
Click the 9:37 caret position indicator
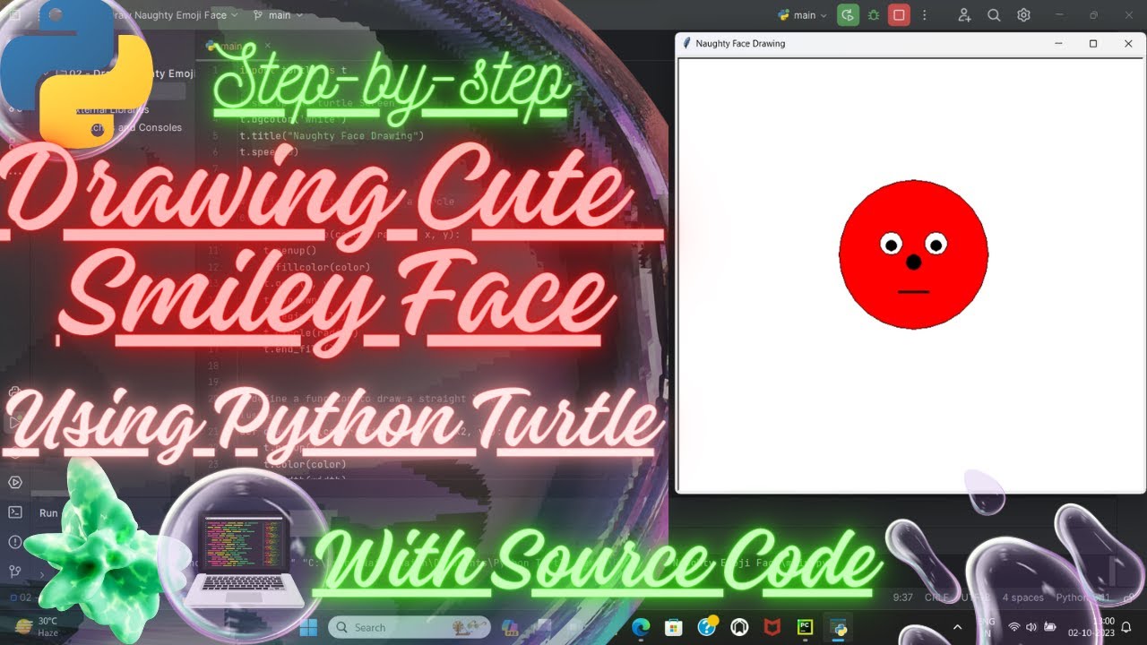coord(903,598)
